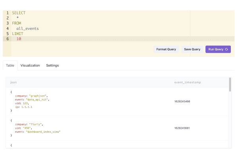This screenshot has height=159, width=238.
Task: Select the timestamp cell 1629245466
Action: [x=182, y=101]
